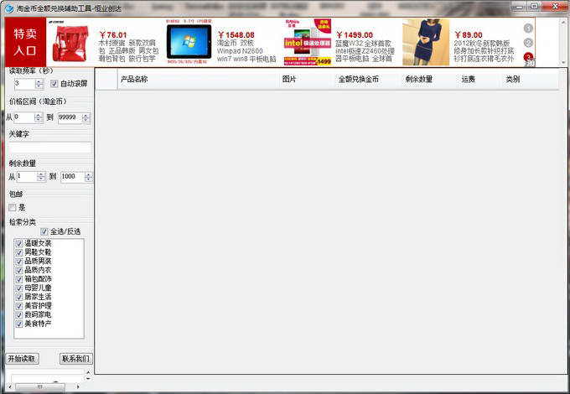The height and width of the screenshot is (394, 570).
Task: Uncheck the 美容护理 category
Action: click(19, 306)
